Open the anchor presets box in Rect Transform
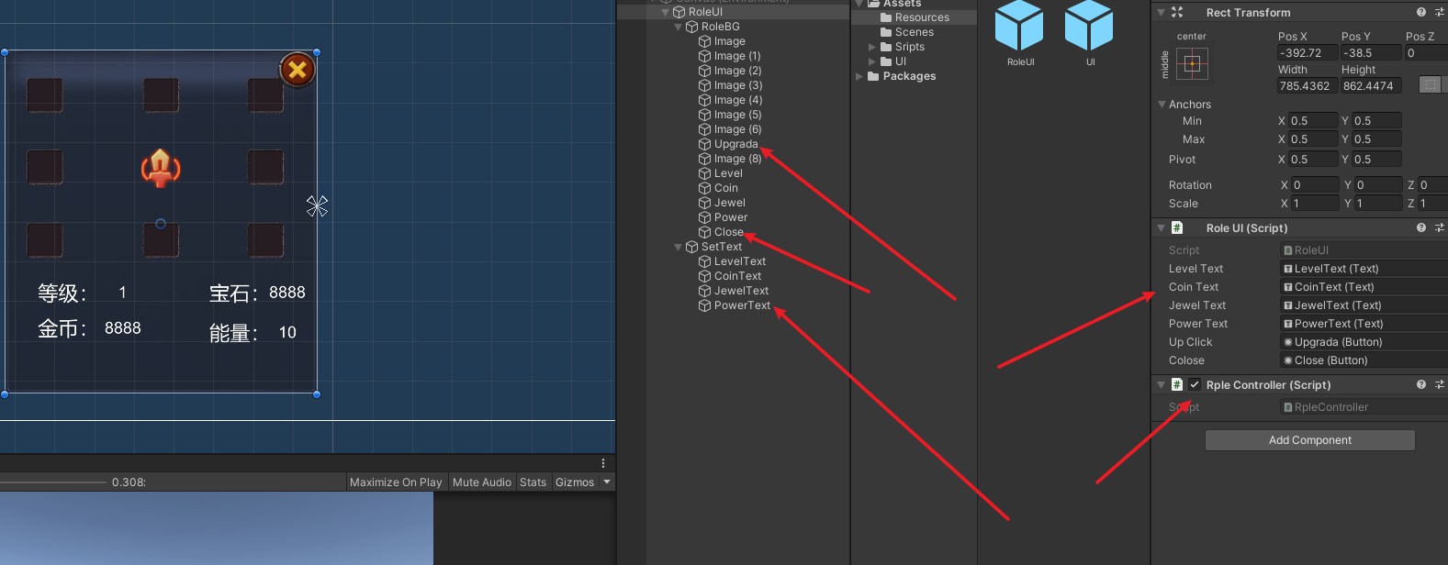 (1192, 63)
